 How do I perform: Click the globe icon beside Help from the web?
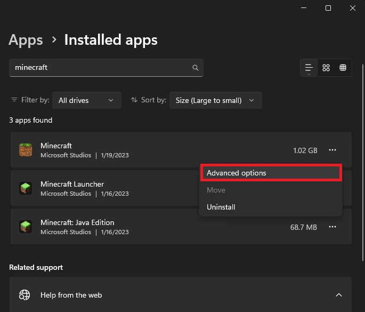tap(25, 295)
